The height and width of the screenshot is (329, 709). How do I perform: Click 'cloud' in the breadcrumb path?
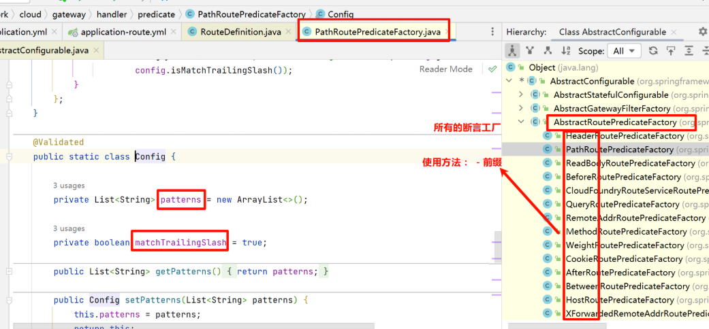(x=30, y=14)
